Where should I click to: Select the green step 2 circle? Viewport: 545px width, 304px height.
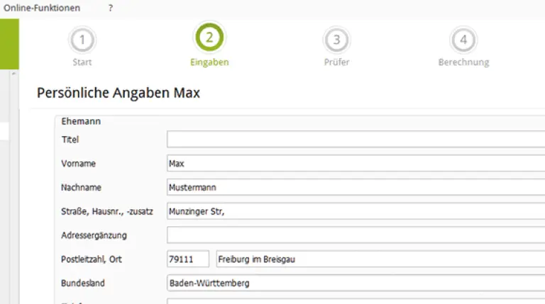pyautogui.click(x=209, y=38)
